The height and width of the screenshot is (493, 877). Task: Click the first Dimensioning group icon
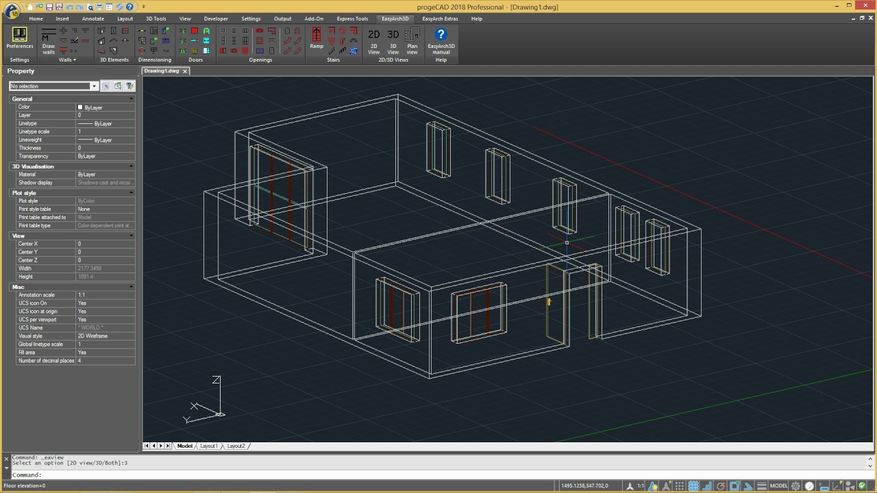[x=142, y=31]
